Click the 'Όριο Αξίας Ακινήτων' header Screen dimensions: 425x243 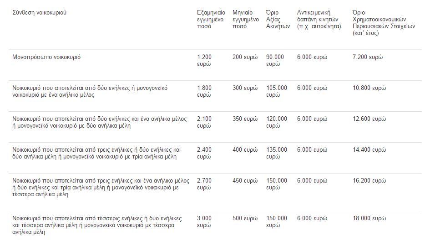(x=278, y=20)
